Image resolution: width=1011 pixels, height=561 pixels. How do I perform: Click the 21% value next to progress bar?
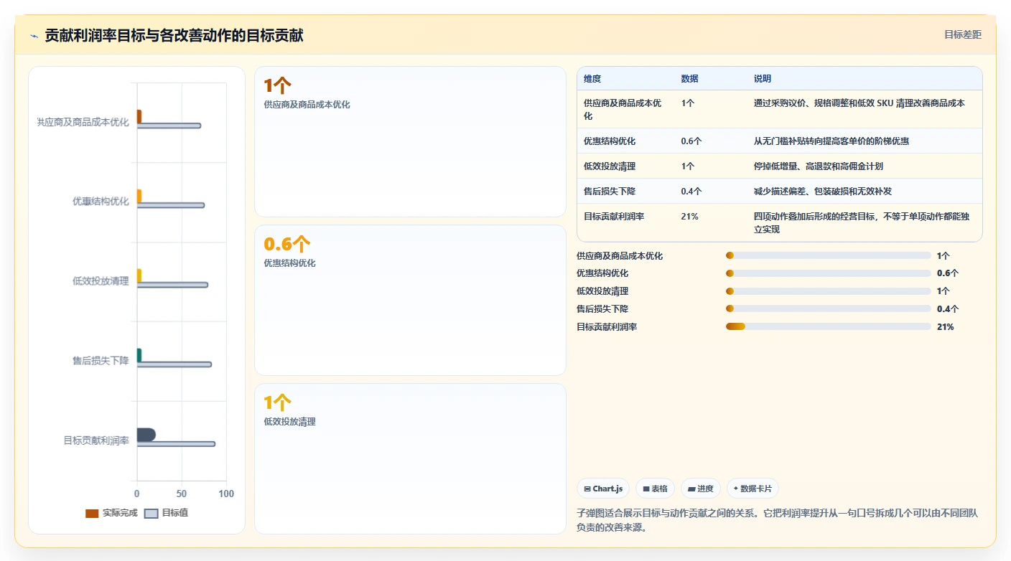[x=945, y=326]
